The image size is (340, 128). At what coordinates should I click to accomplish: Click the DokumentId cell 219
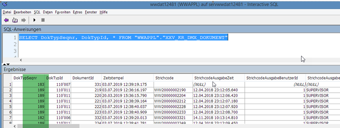[86, 90]
